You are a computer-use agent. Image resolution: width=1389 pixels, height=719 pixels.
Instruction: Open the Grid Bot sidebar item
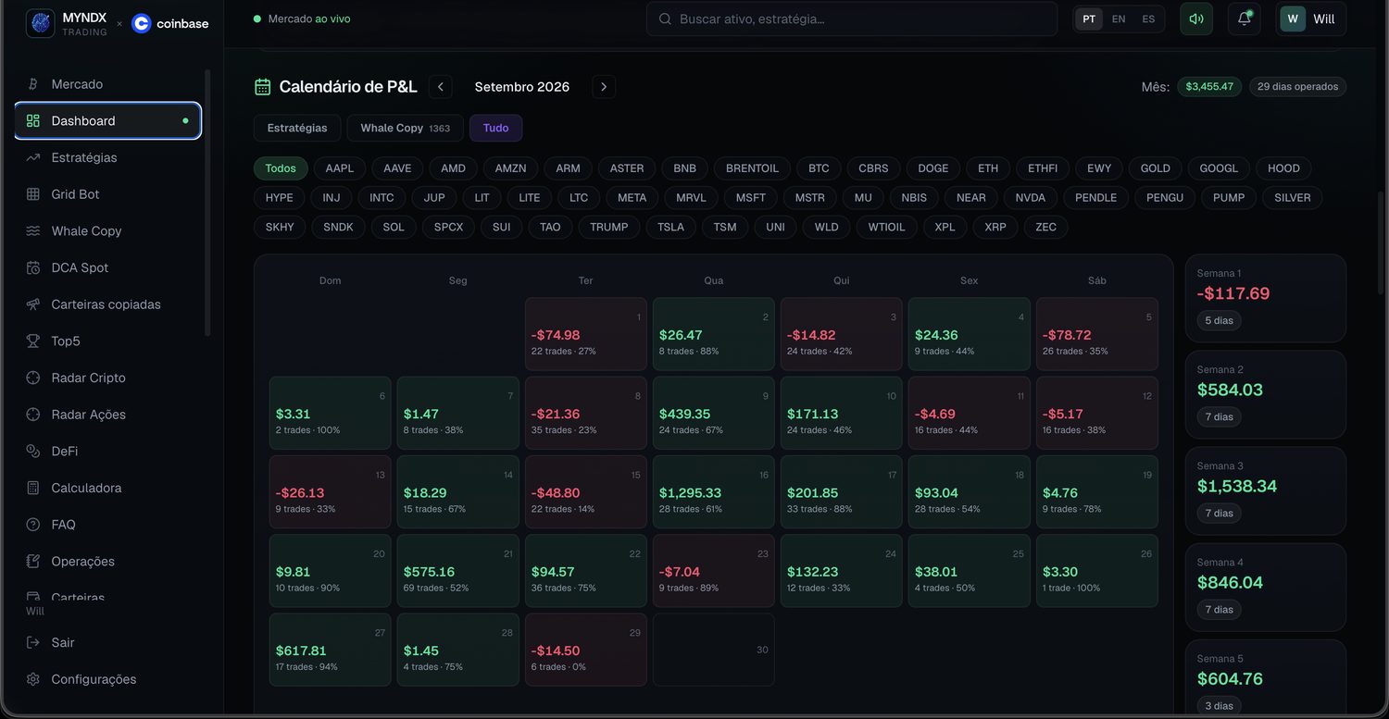point(107,194)
